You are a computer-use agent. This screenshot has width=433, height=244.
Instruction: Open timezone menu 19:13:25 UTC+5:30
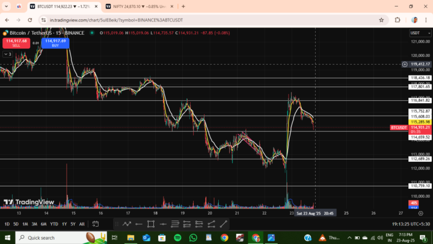click(411, 224)
